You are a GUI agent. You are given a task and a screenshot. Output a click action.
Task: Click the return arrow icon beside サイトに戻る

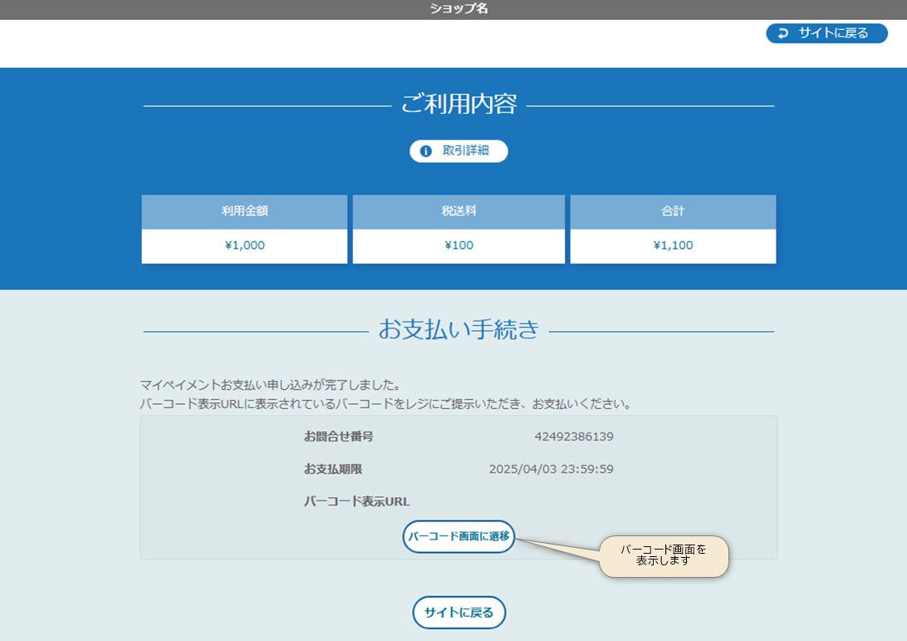point(782,33)
